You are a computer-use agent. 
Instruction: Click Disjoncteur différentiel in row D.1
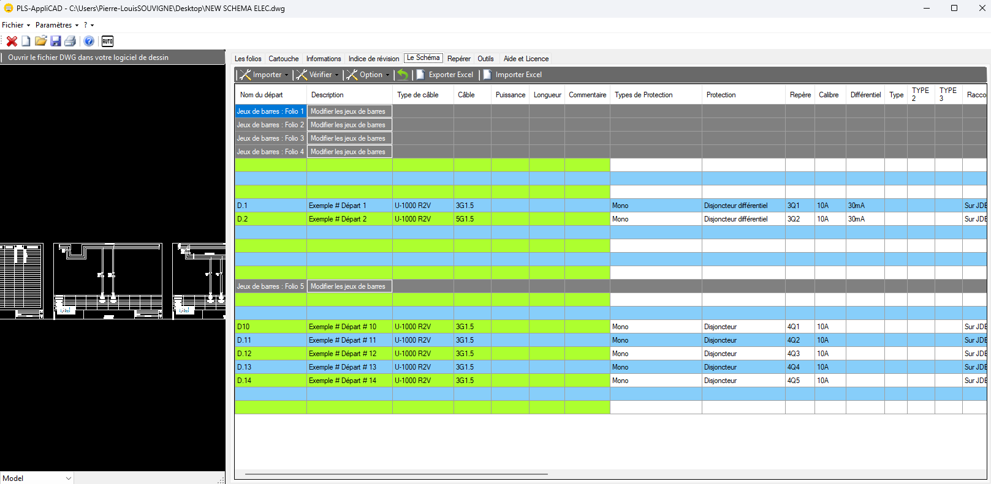point(743,206)
